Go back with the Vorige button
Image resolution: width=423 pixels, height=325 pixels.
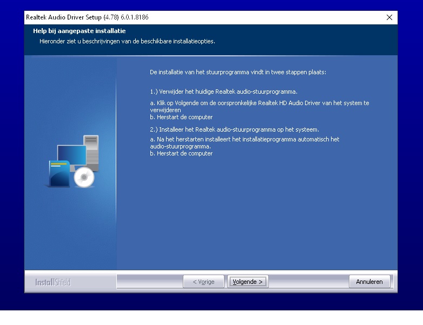click(x=203, y=282)
